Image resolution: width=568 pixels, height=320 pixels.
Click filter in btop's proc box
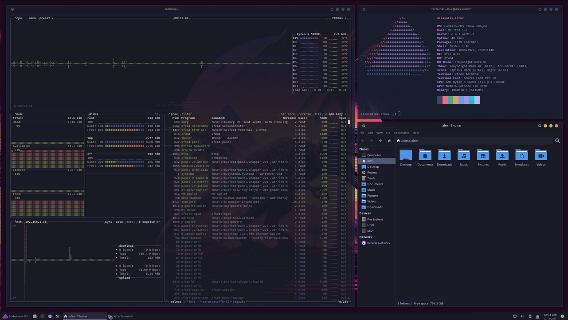tap(187, 114)
